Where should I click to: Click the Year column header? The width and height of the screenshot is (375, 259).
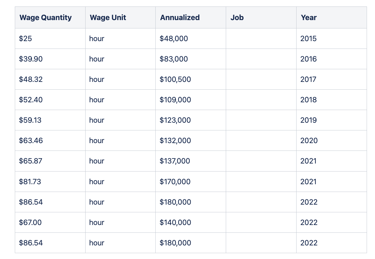(309, 18)
